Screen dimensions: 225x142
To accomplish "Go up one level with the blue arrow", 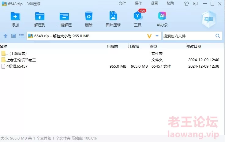I will tap(6, 36).
